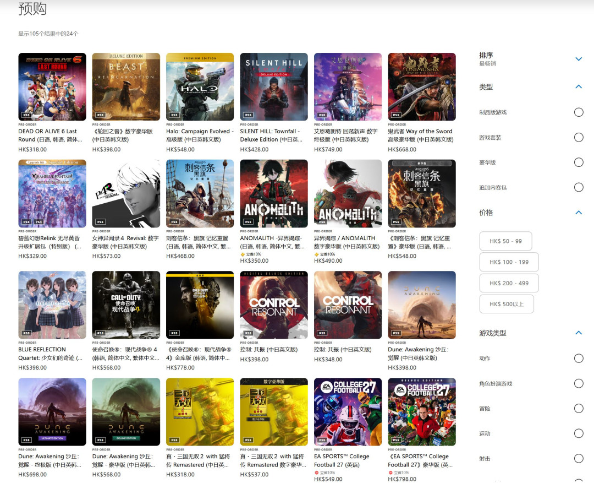594x483 pixels.
Task: Filter by price HK$ 200 - 499
Action: pyautogui.click(x=509, y=283)
